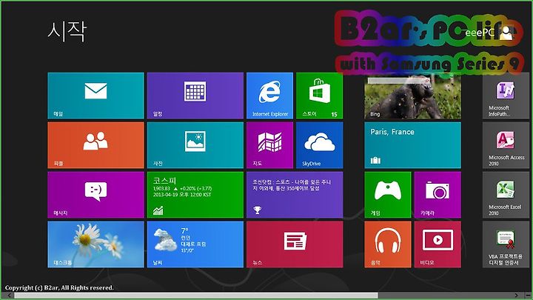Image resolution: width=533 pixels, height=300 pixels.
Task: Click the scrollbar right arrow
Action: 517,296
